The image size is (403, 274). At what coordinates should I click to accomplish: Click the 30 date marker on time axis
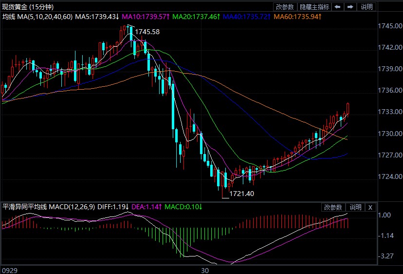205,271
